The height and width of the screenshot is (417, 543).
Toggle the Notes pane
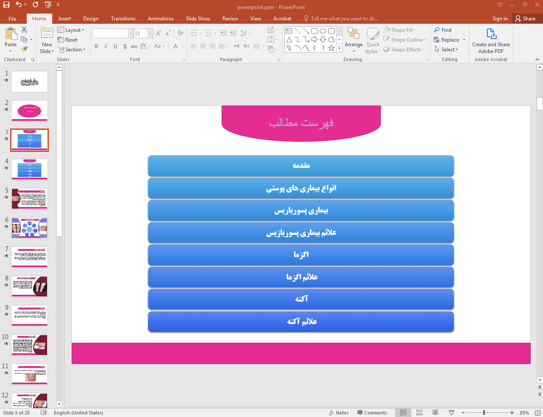[339, 413]
